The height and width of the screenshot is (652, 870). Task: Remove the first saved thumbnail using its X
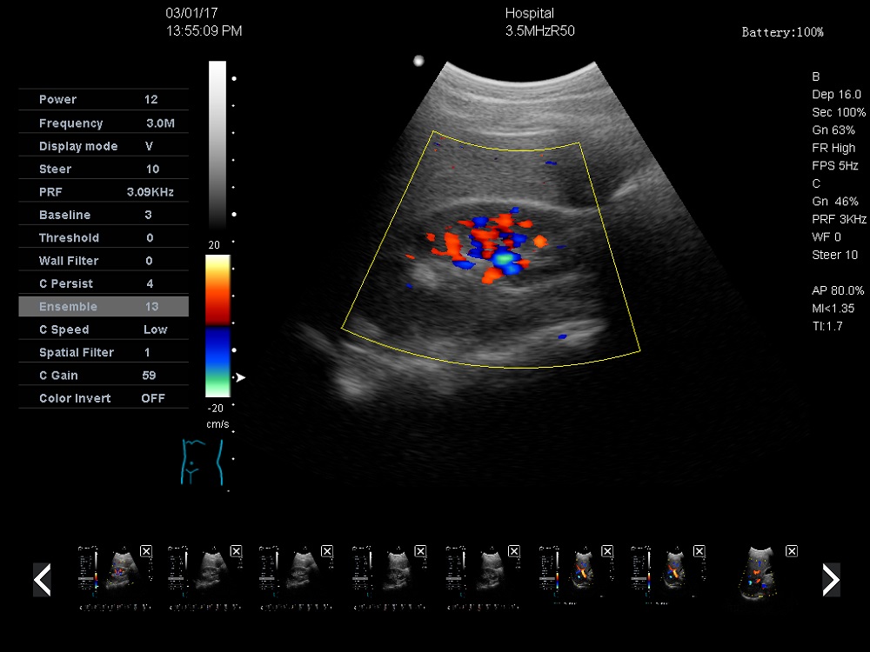(146, 551)
